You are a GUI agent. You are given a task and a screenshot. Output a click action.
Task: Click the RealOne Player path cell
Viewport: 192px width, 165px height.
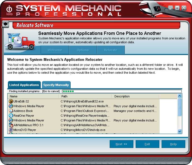(85, 116)
